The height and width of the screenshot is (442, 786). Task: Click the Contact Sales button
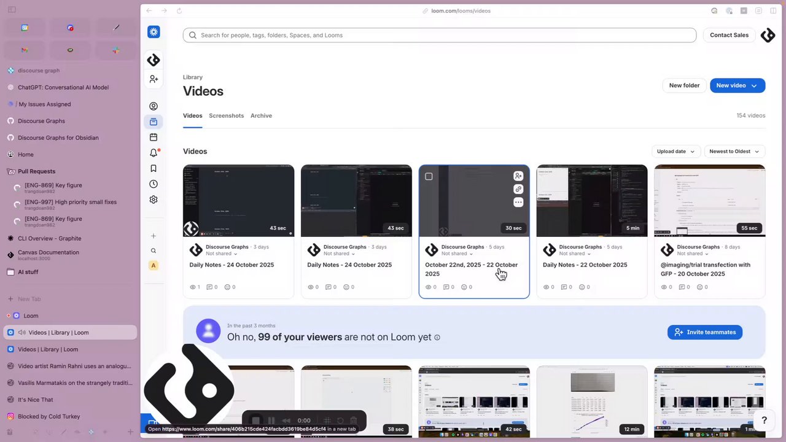point(729,35)
